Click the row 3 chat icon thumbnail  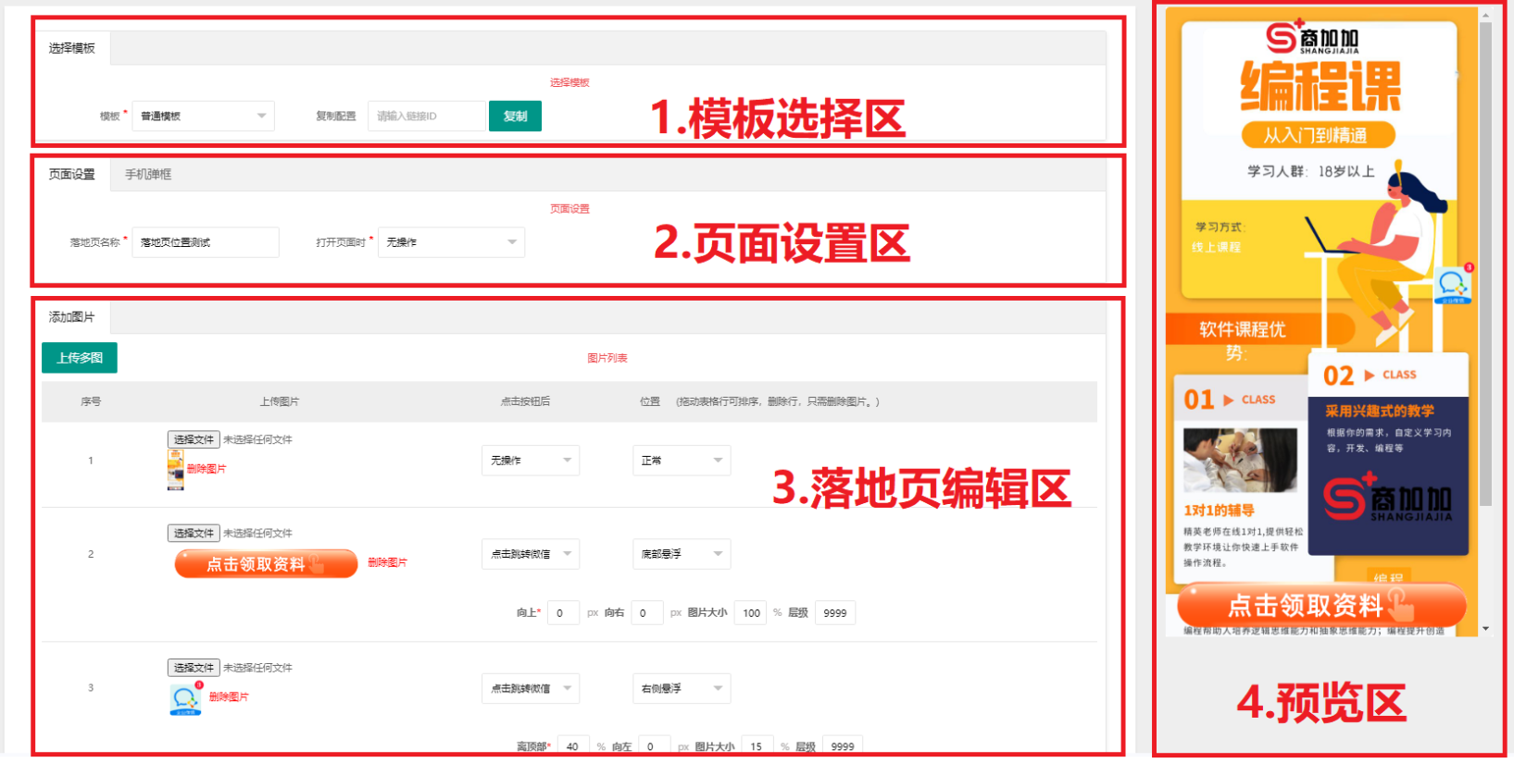click(186, 698)
